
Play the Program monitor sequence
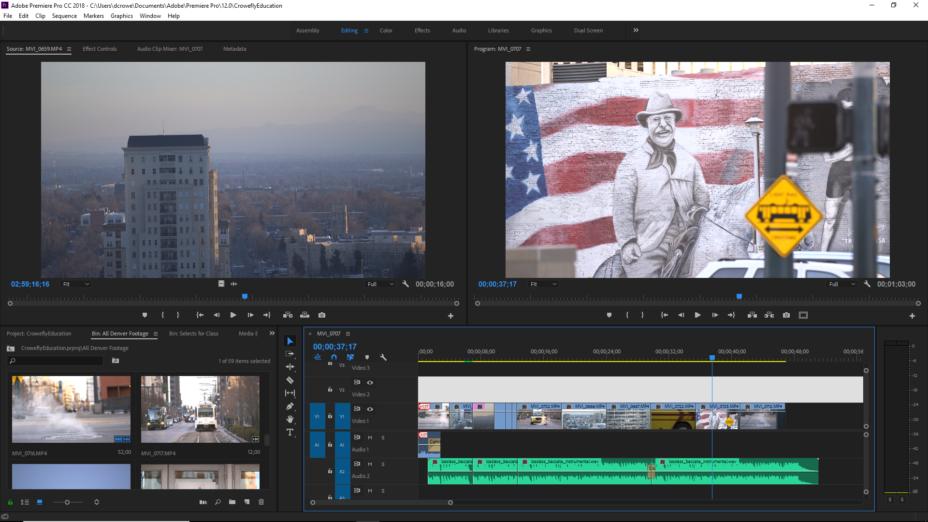(x=697, y=315)
